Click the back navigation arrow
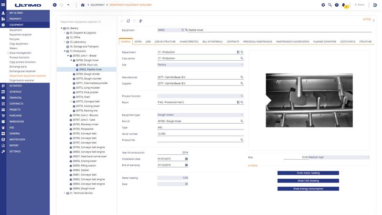Viewport: 382px width, 215px height. 55,5
